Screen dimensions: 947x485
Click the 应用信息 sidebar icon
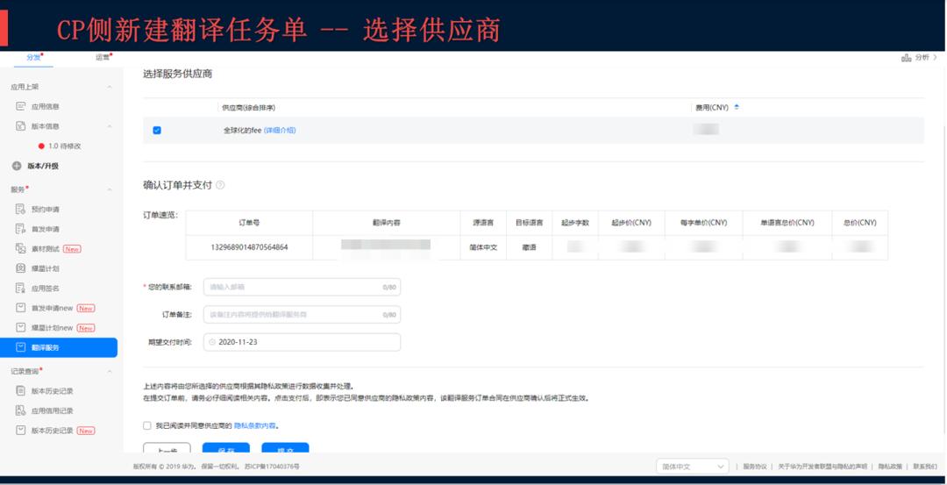click(20, 106)
